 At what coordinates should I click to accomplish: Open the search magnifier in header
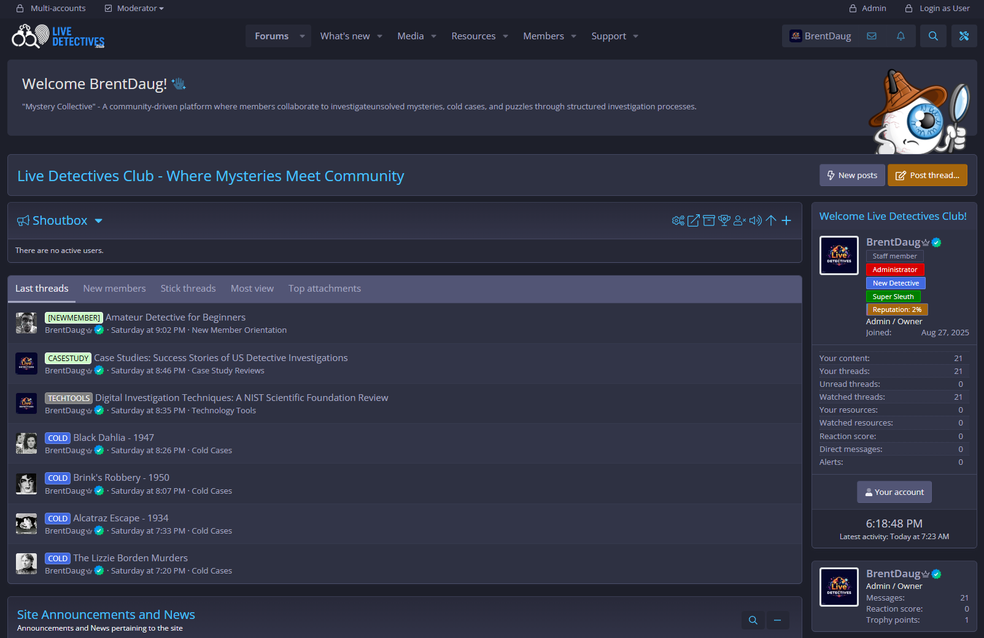[x=933, y=36]
